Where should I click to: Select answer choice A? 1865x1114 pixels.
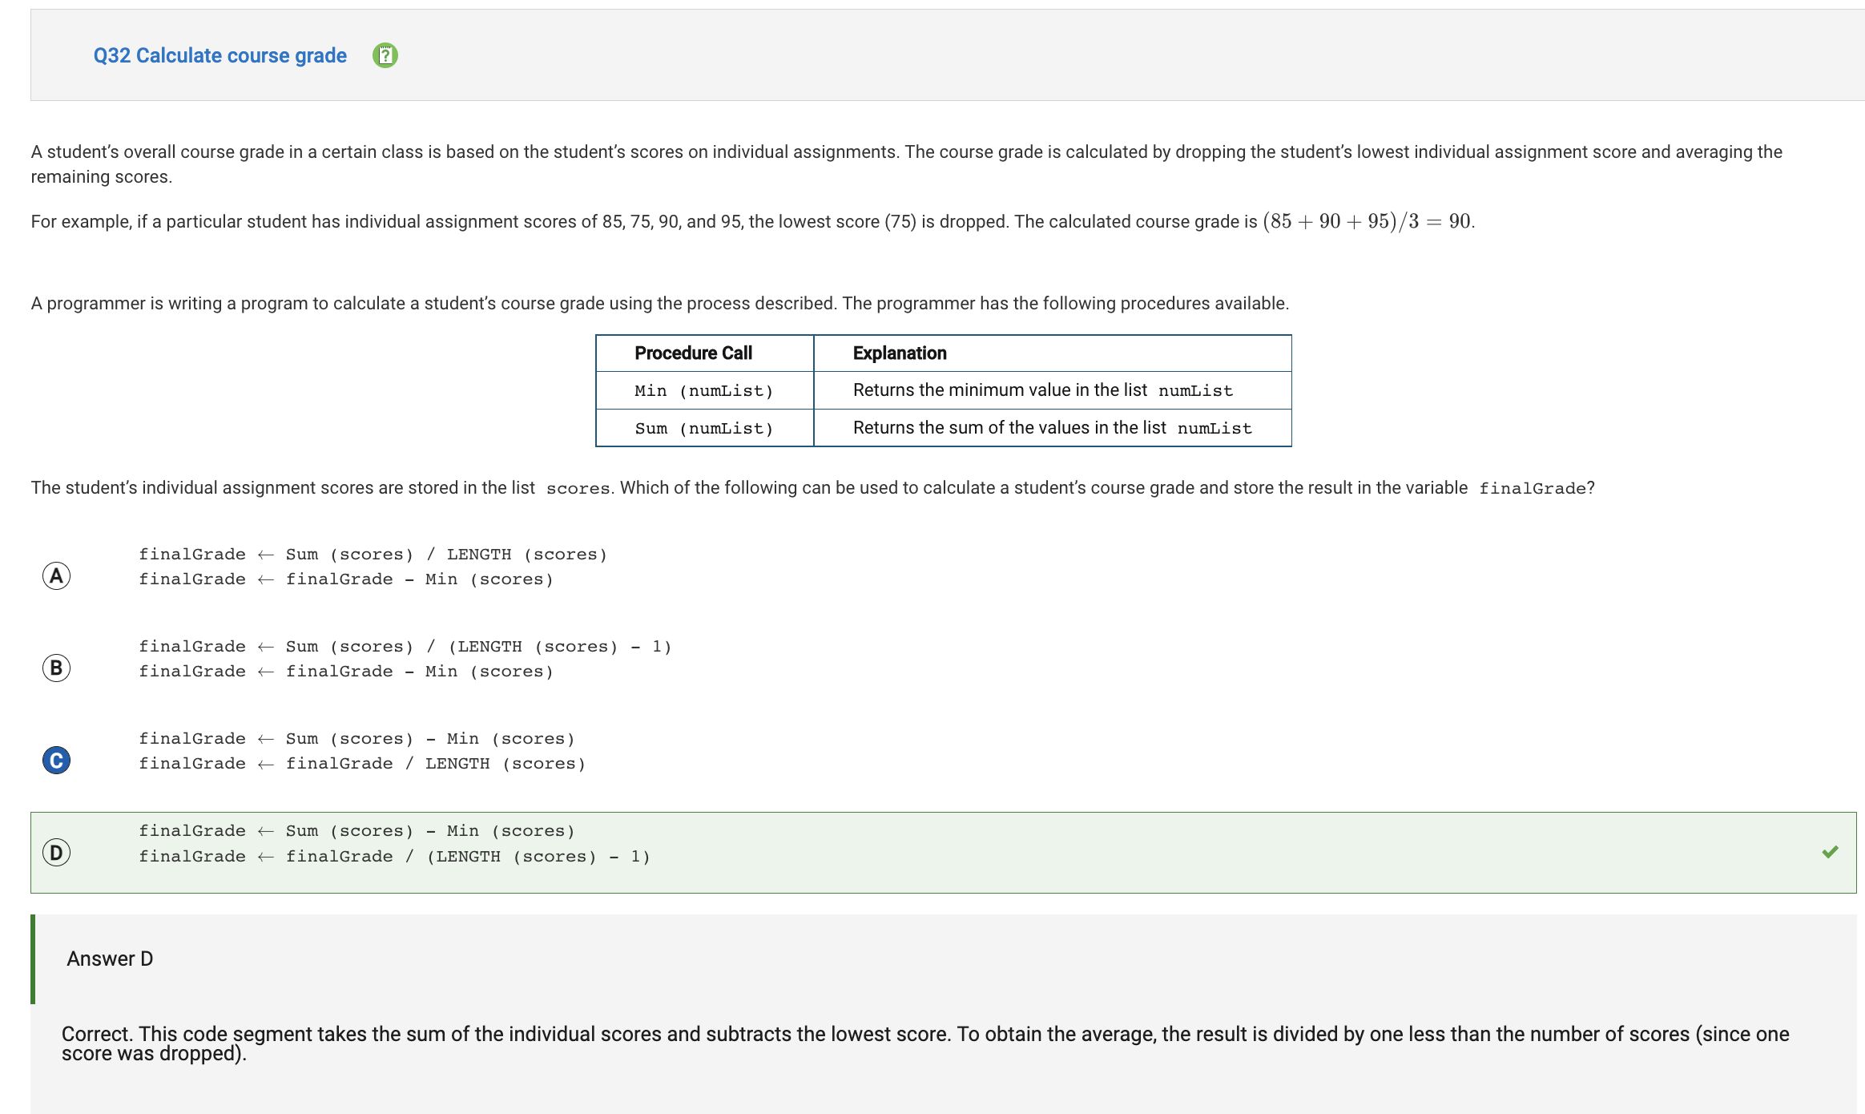(x=56, y=575)
